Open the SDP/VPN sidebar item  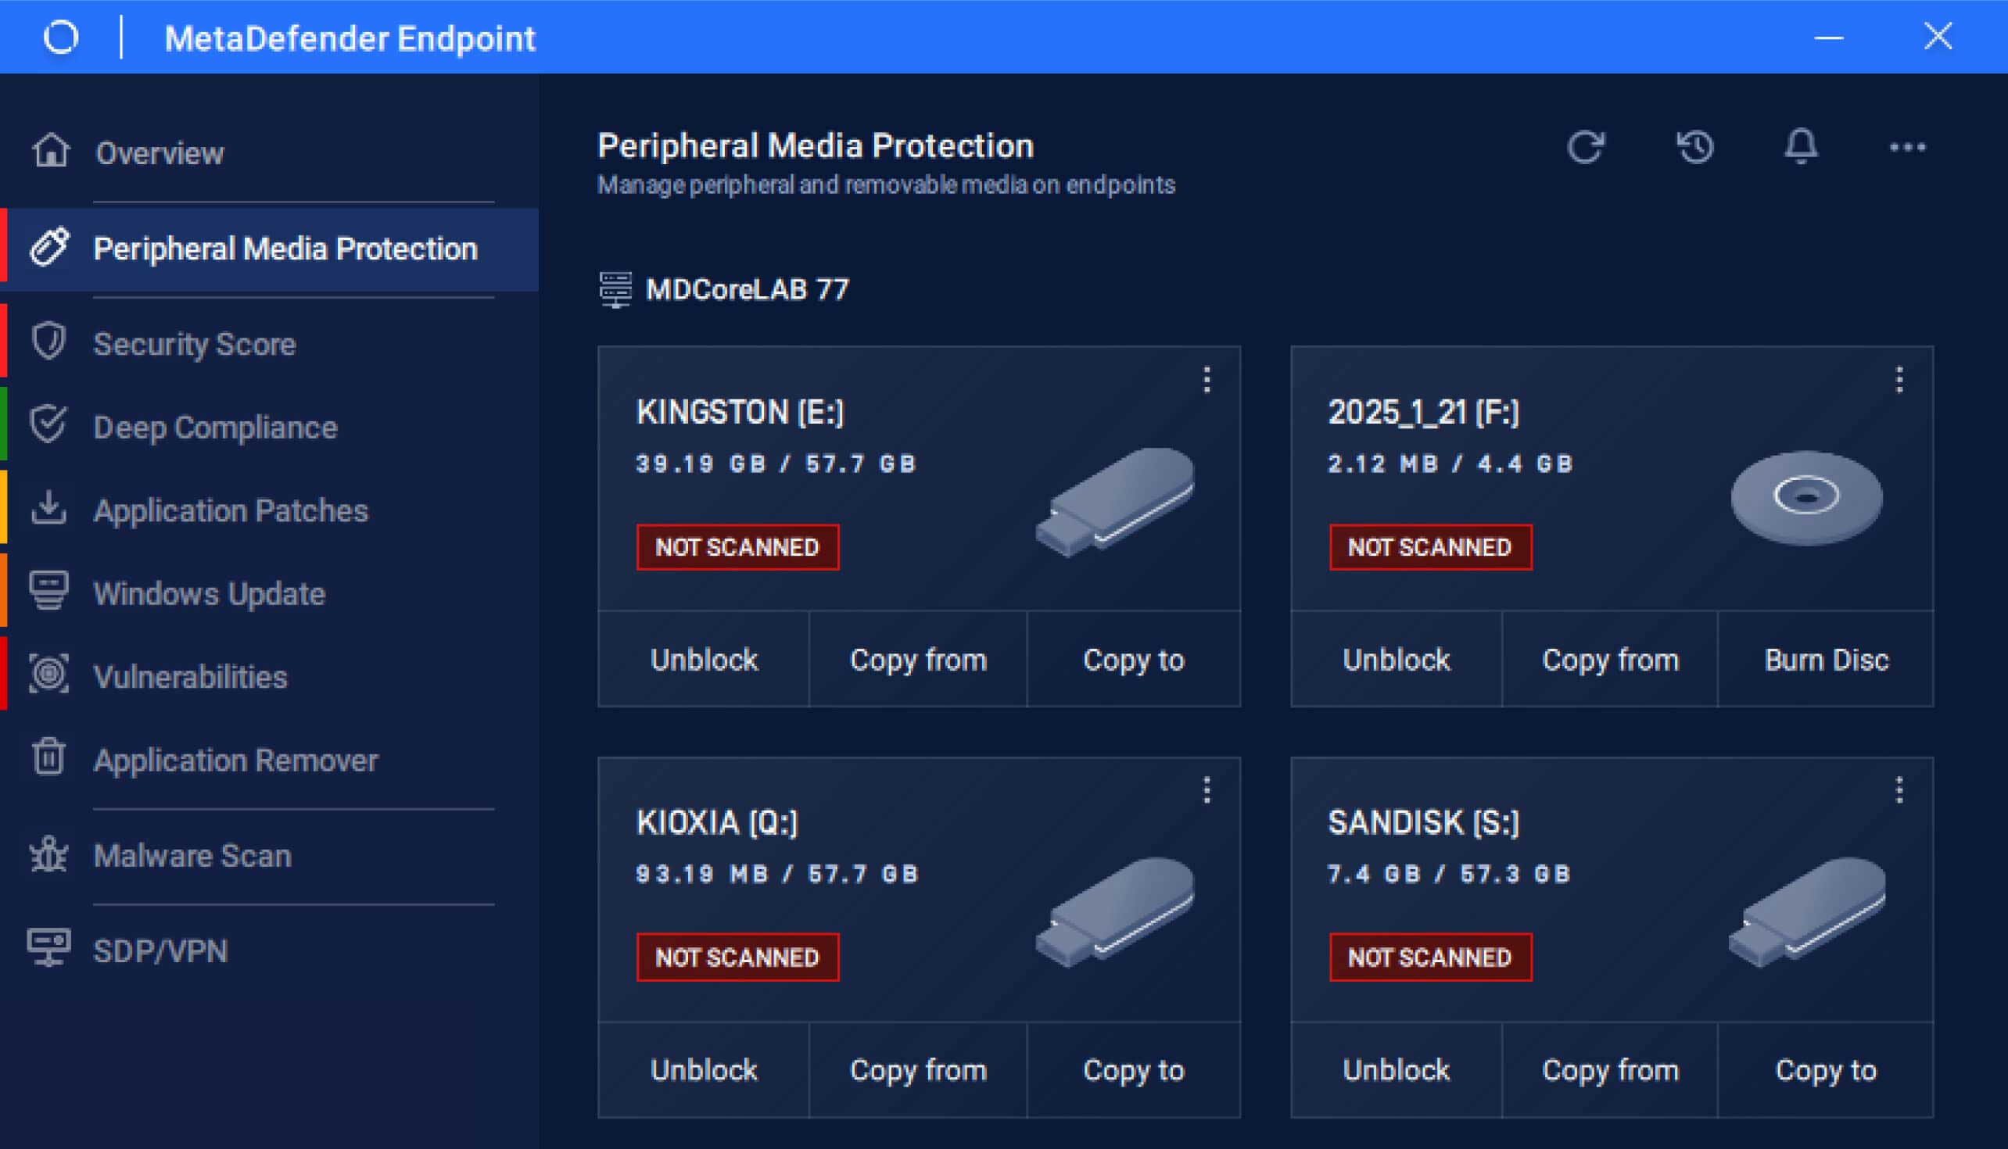[x=160, y=951]
